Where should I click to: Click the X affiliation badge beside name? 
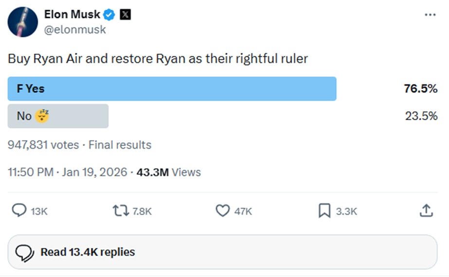coord(125,15)
